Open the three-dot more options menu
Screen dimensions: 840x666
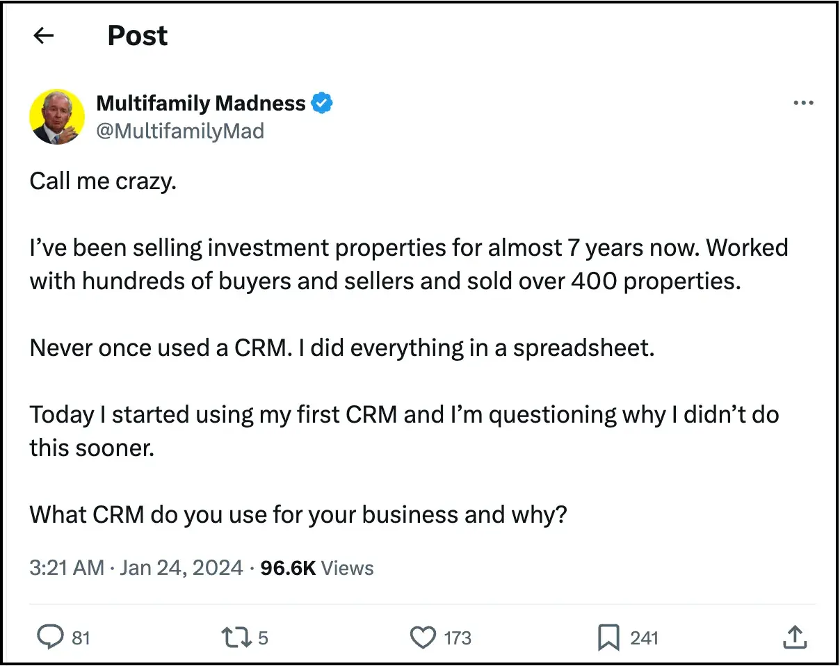click(x=803, y=104)
